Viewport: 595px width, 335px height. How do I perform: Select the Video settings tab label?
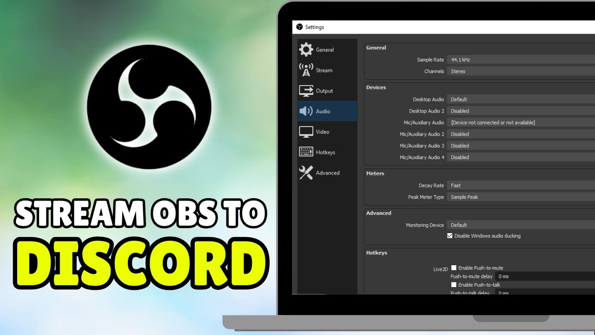click(323, 132)
